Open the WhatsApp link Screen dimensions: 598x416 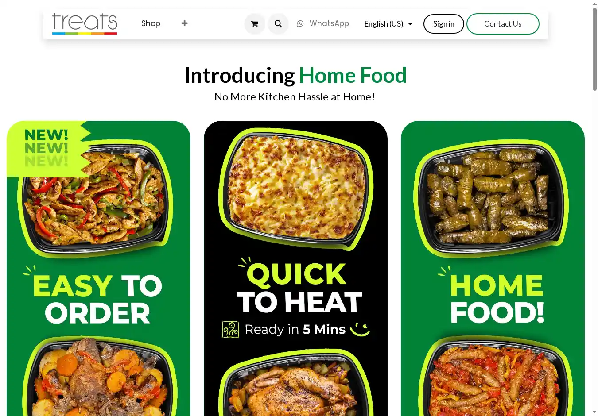[323, 23]
